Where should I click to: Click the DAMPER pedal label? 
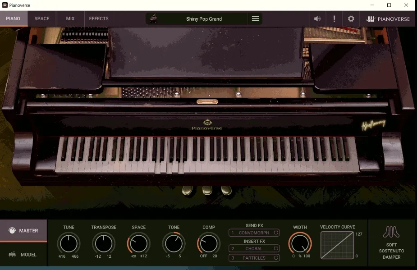[x=391, y=257]
